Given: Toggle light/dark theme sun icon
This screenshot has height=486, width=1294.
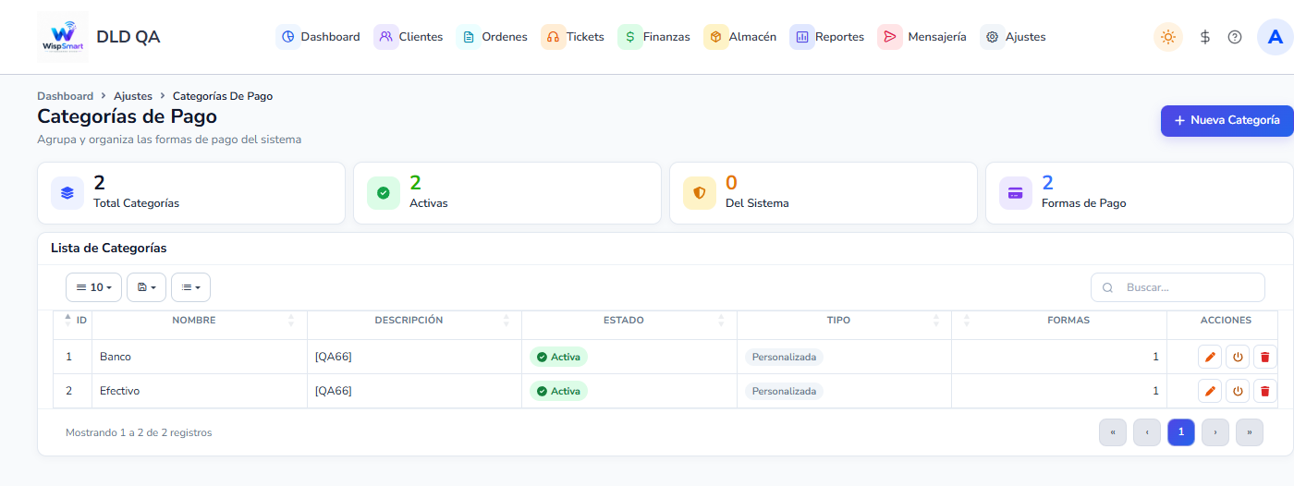Looking at the screenshot, I should coord(1168,37).
